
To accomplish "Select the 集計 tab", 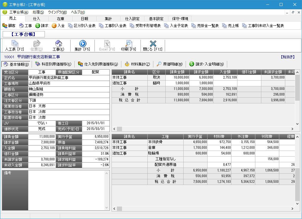I will click(x=108, y=19).
